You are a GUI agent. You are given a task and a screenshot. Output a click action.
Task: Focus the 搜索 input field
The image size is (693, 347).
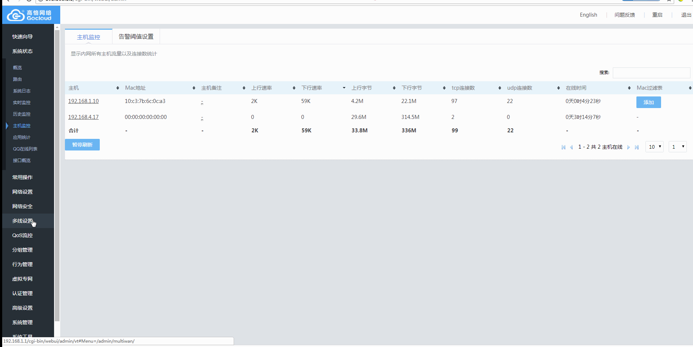(x=651, y=73)
